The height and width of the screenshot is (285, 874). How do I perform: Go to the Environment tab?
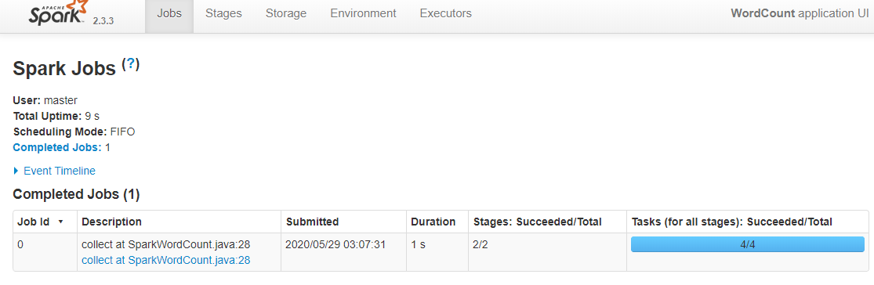[x=364, y=13]
